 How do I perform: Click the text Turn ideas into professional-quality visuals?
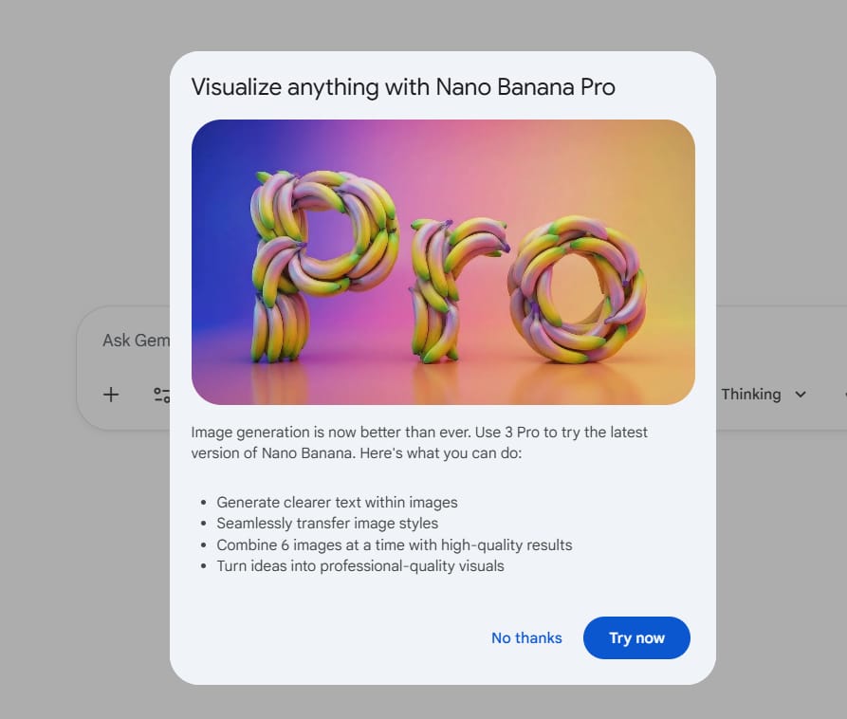(x=360, y=566)
